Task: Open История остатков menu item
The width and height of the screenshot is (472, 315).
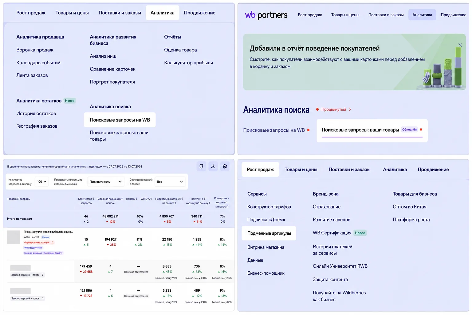Action: 36,114
